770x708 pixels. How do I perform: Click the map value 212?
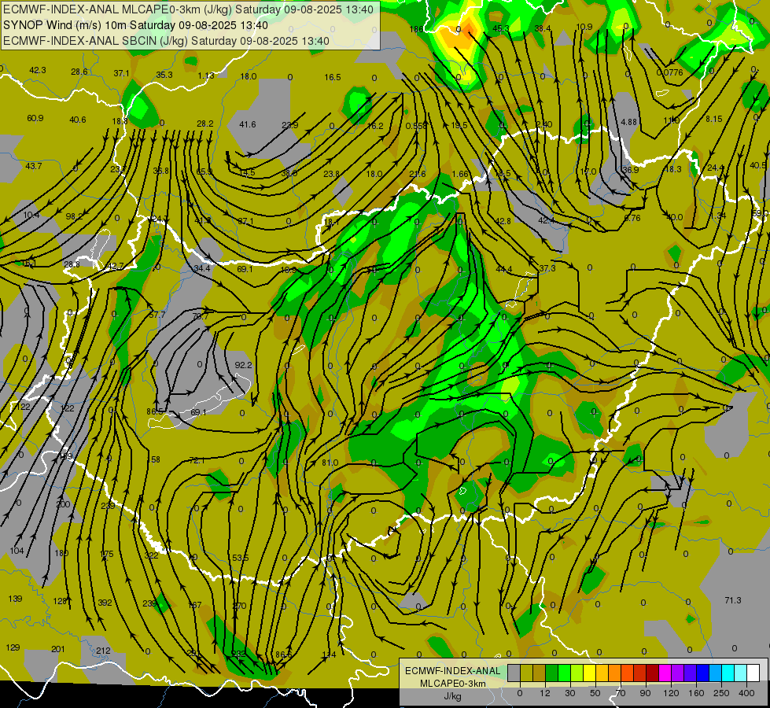(103, 651)
